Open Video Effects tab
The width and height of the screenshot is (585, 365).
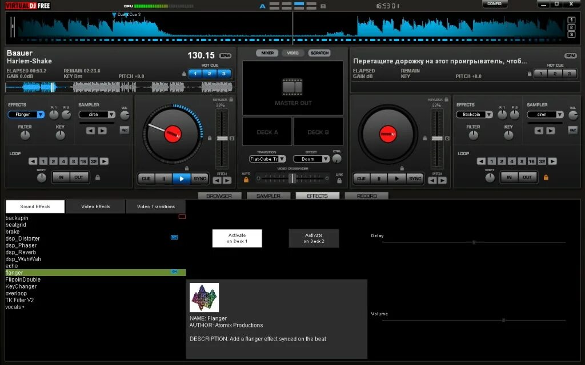click(x=95, y=206)
